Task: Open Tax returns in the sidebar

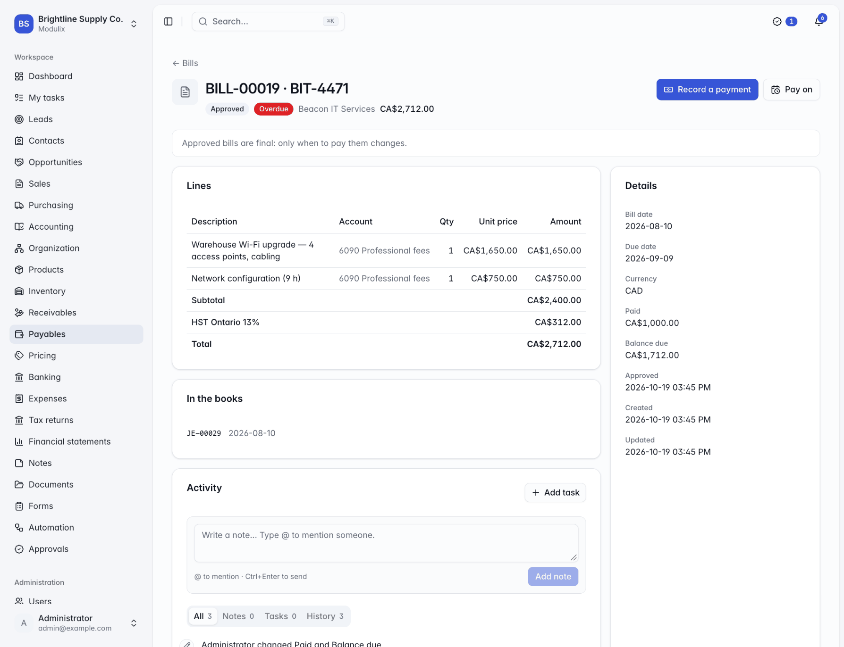Action: (x=76, y=420)
